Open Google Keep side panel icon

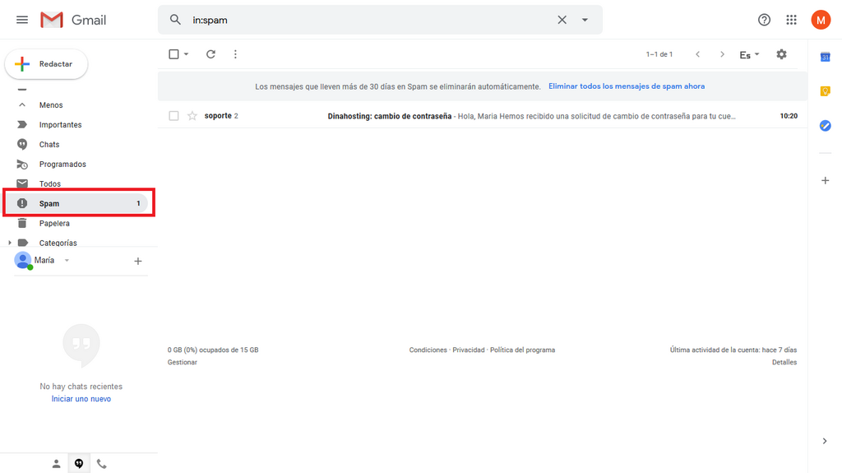pyautogui.click(x=826, y=91)
